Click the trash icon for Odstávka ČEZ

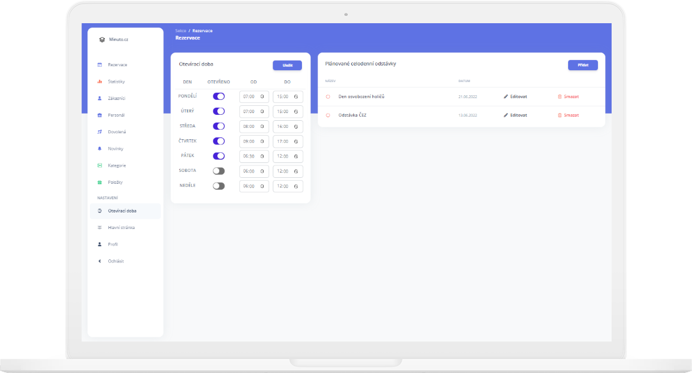click(559, 115)
